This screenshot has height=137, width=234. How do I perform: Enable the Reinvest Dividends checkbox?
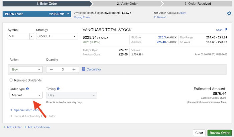(x=11, y=80)
